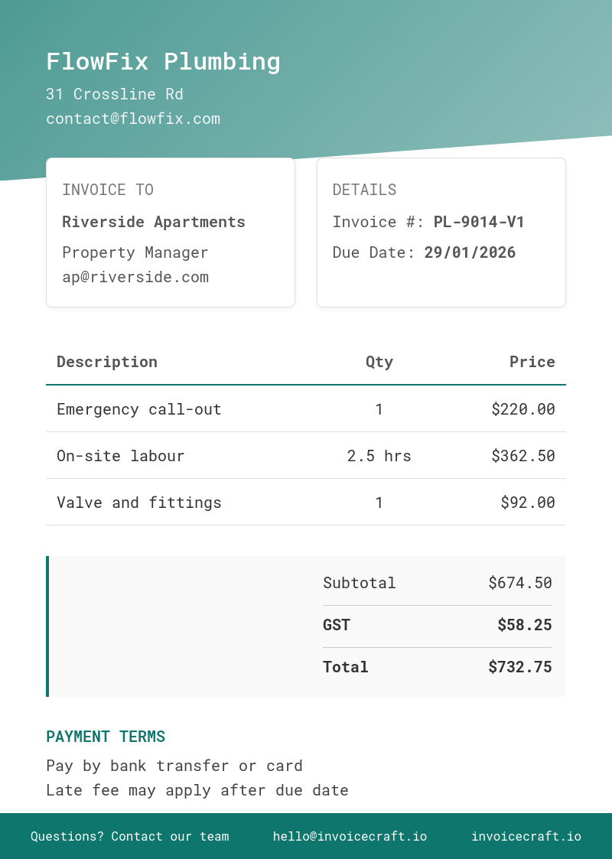Click the FlowFix Plumbing company title
The width and height of the screenshot is (612, 859).
pos(163,61)
